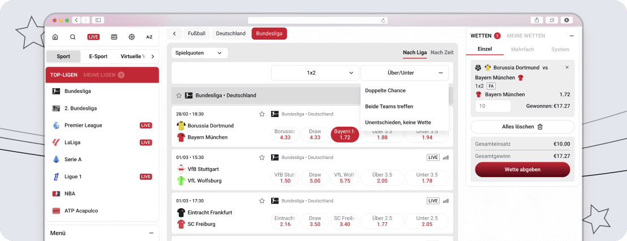Remove the Borussia Dortmund bet from the slip
This screenshot has width=627, height=241.
pos(567,67)
